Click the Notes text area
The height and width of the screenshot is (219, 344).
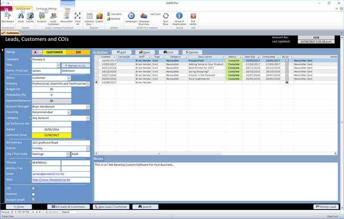point(216,182)
